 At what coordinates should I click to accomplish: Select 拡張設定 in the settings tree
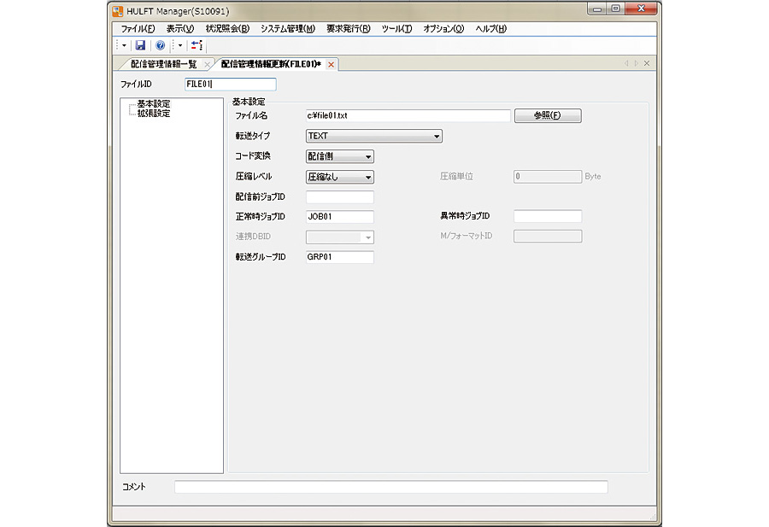(154, 113)
